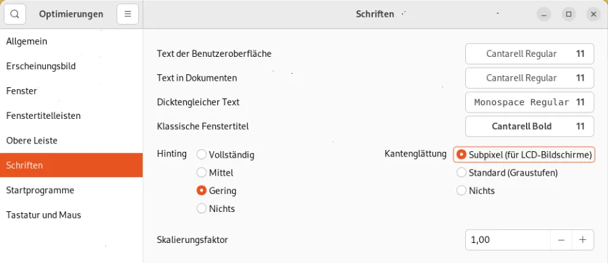Click the Skalierungsfaktor value field

point(507,240)
